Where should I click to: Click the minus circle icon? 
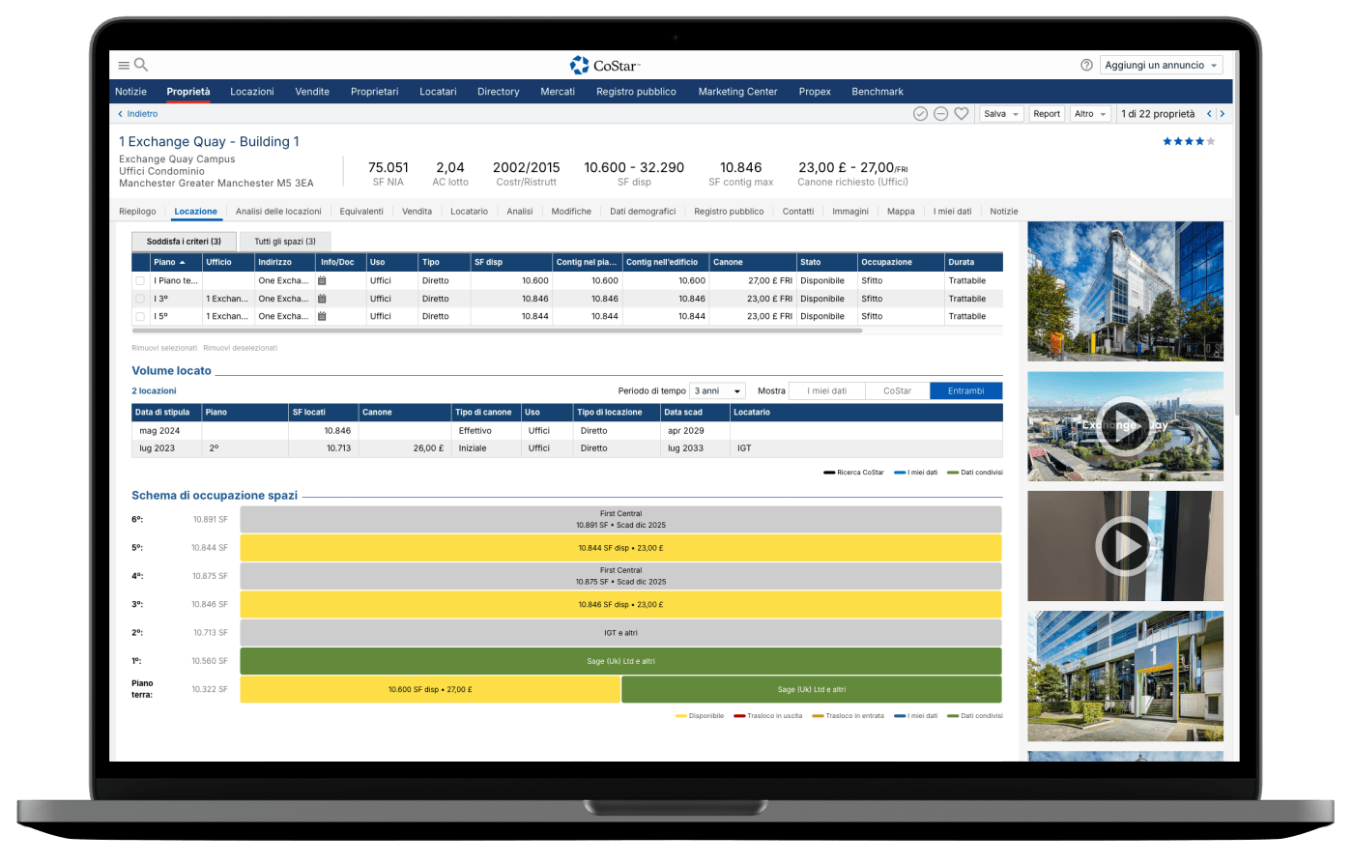(940, 114)
